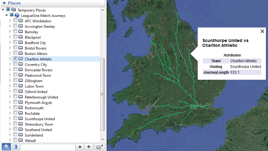
Task: Click the Rochdale folder icon
Action: point(21,113)
